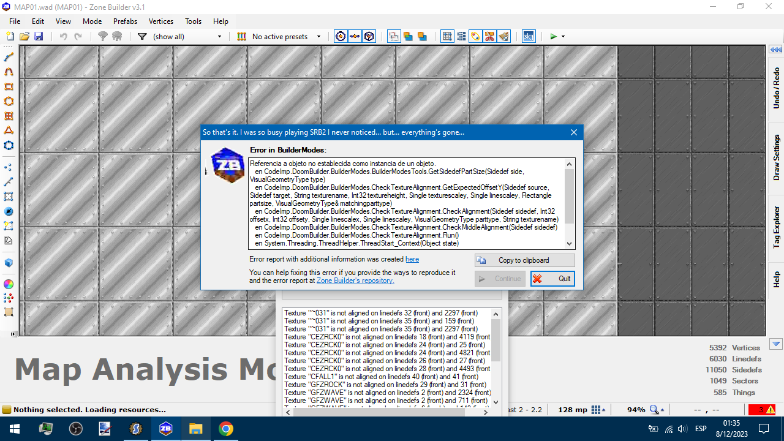This screenshot has height=441, width=784.
Task: Collapse the side panel with double-arrow button
Action: point(776,50)
